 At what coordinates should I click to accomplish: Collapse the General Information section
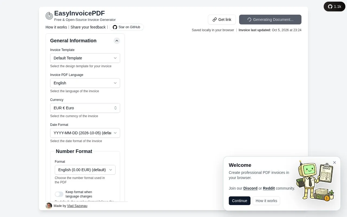pos(117,41)
